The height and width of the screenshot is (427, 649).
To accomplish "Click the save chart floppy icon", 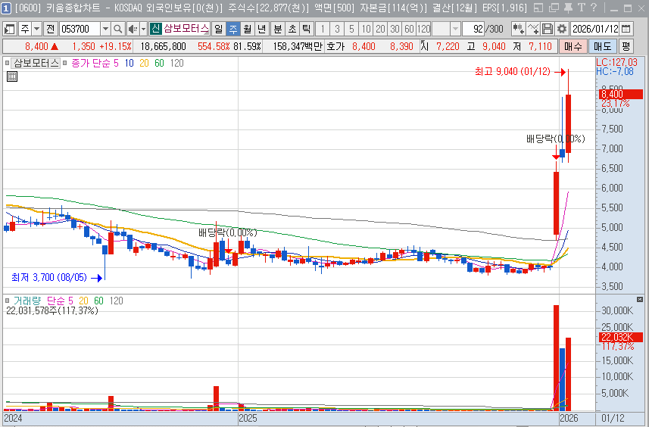I will [x=548, y=29].
